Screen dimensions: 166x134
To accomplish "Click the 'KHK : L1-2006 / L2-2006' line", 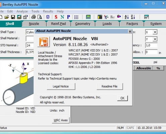I will pyautogui.click(x=84, y=67).
